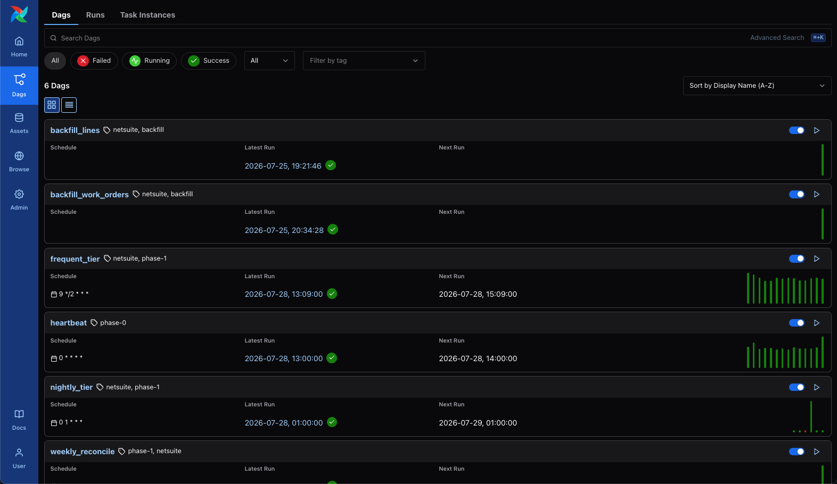This screenshot has width=837, height=484.
Task: Click frequent_tier recent runs bar chart
Action: (785, 288)
